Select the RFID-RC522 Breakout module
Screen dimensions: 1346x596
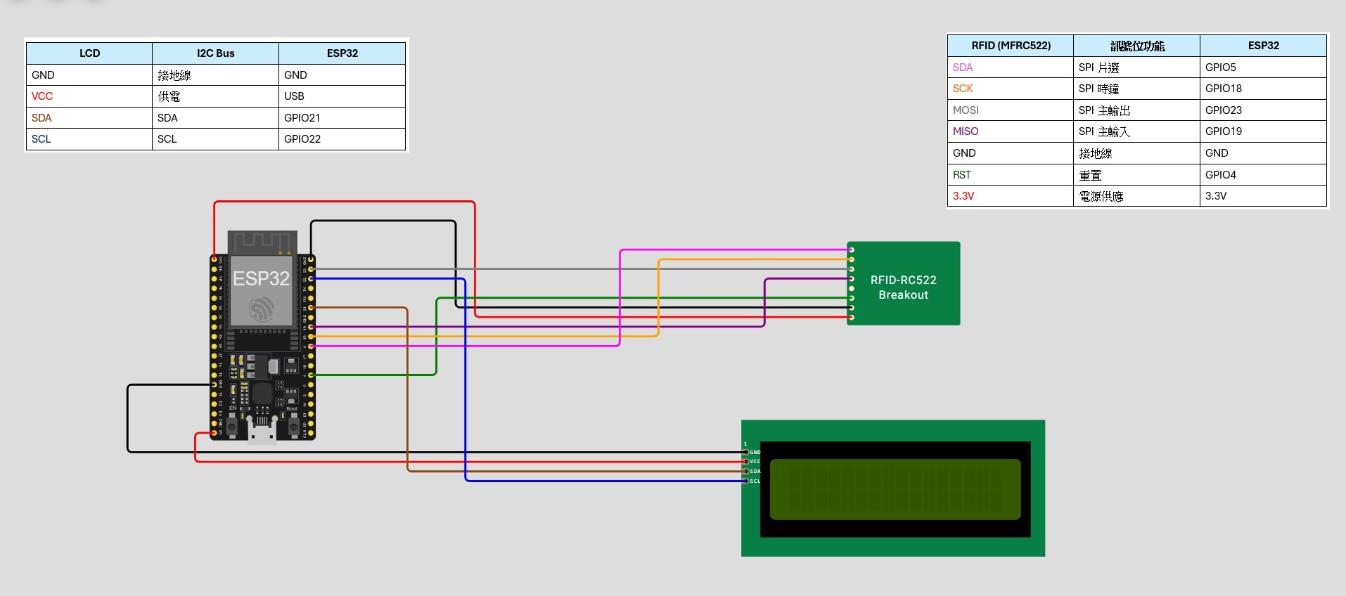[x=904, y=283]
